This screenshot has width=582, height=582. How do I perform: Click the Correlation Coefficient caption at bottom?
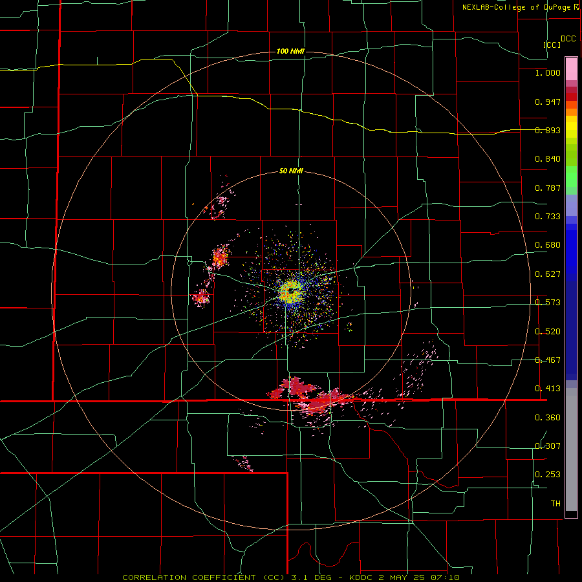tap(291, 577)
